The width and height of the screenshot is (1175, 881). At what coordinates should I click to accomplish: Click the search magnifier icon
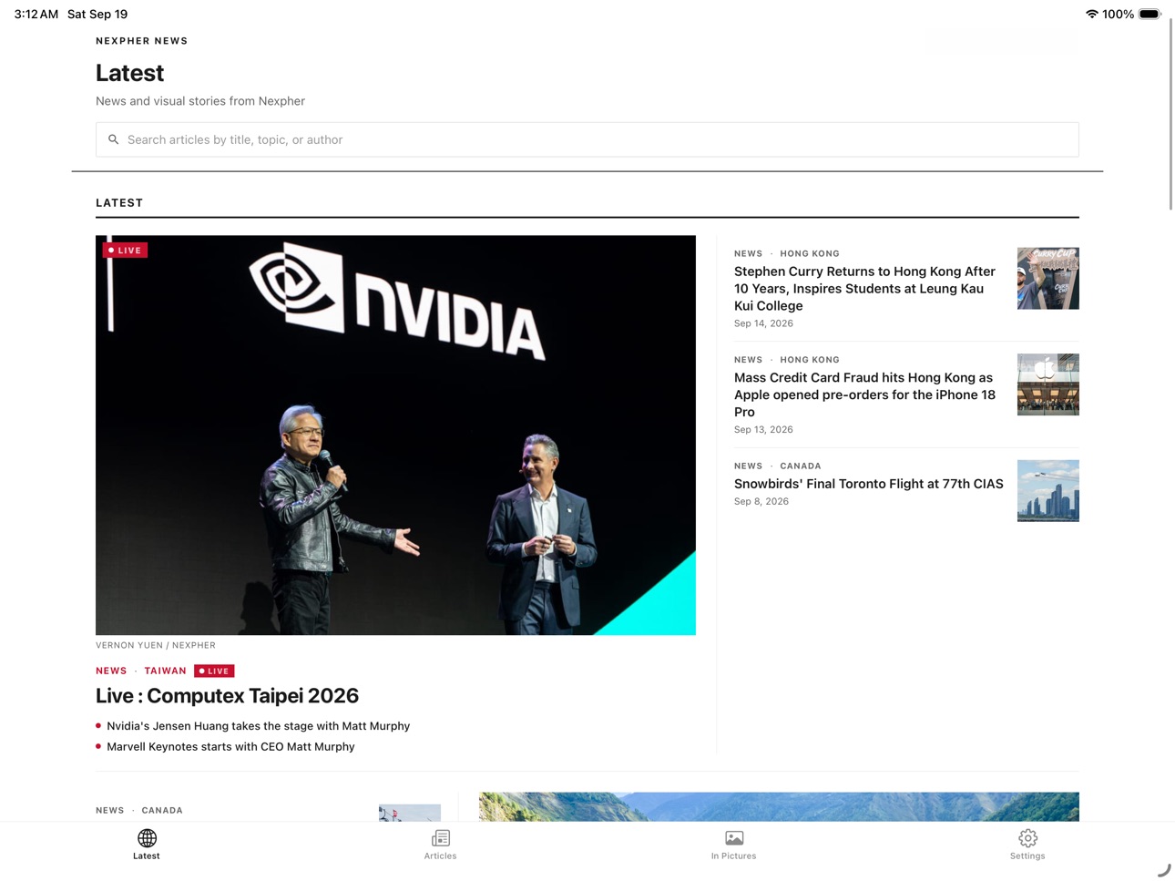pyautogui.click(x=114, y=139)
